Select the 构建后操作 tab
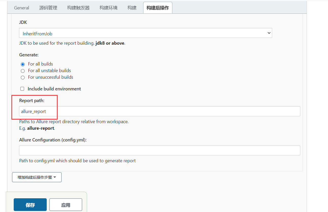 [x=158, y=8]
